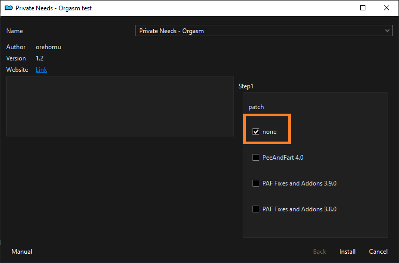Switch to Manual install mode
The image size is (399, 263).
(22, 252)
